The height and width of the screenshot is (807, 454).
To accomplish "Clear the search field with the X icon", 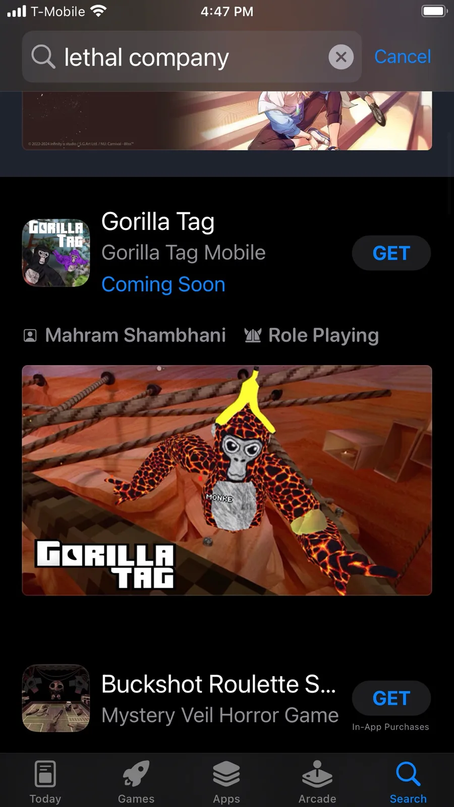I will pyautogui.click(x=341, y=57).
